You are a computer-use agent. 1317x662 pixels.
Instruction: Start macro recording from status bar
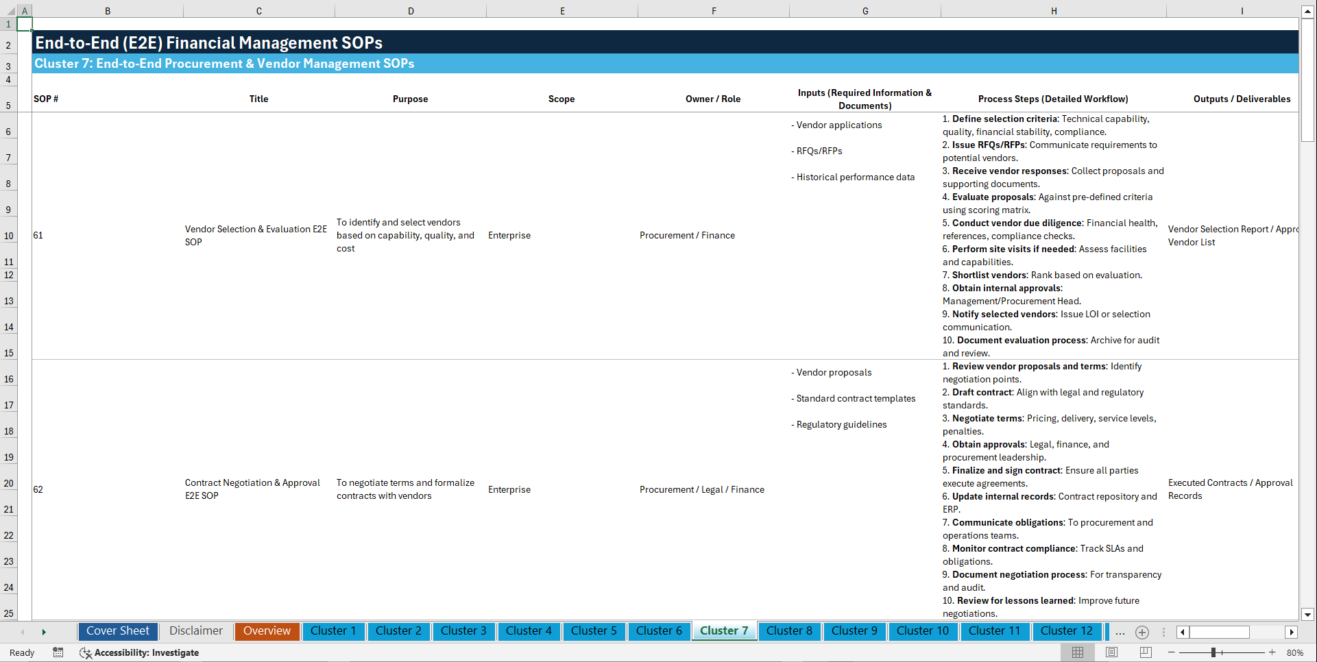pyautogui.click(x=58, y=652)
